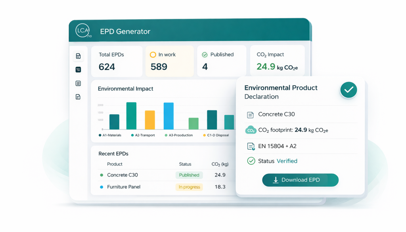This screenshot has width=406, height=232.
Task: Click the large teal verified checkmark badge
Action: click(349, 90)
